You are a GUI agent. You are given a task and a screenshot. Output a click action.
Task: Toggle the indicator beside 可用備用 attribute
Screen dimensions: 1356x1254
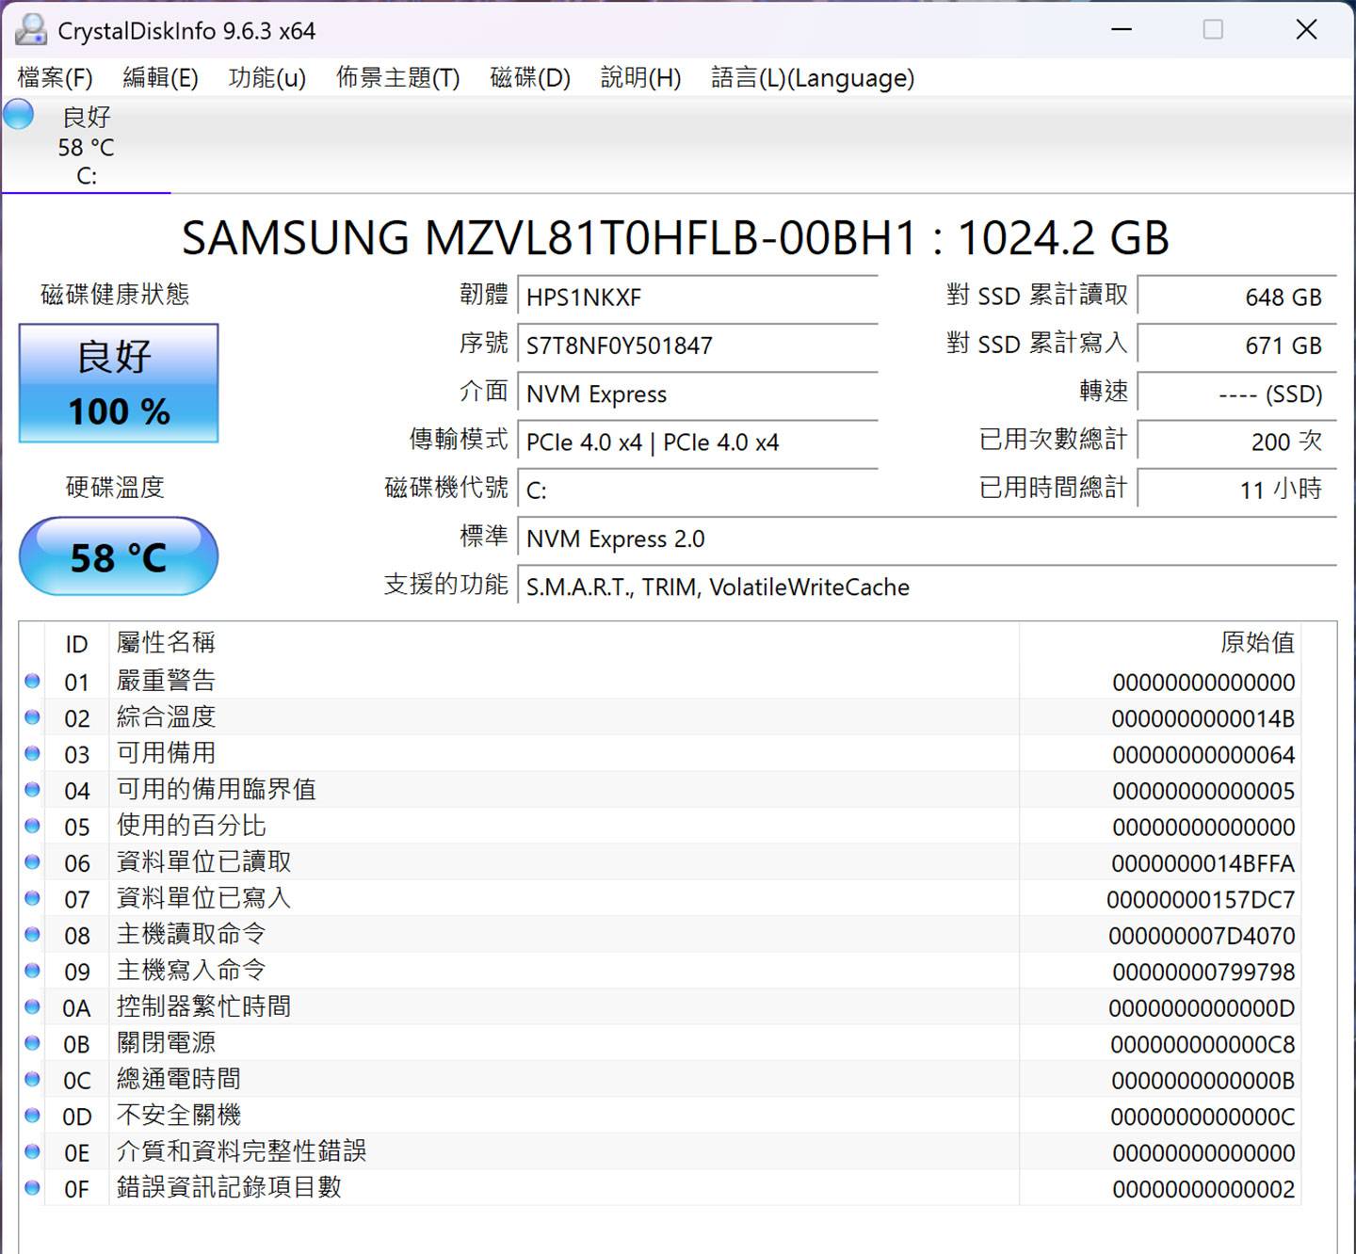point(32,753)
